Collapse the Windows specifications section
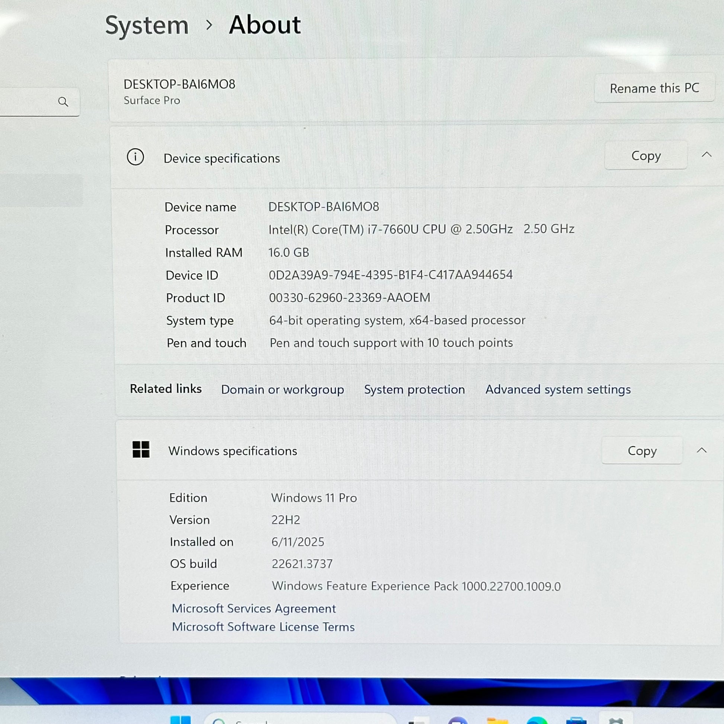The height and width of the screenshot is (724, 724). coord(702,450)
